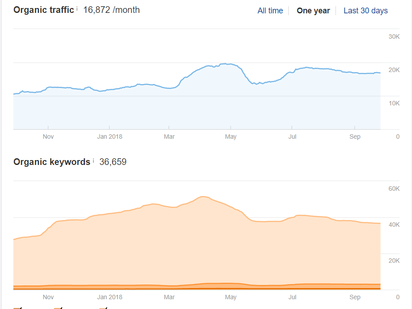
Task: Click the Sep label under keywords chart
Action: 355,297
